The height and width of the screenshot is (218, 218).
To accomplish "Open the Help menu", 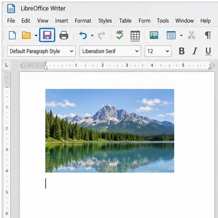I will (x=205, y=21).
